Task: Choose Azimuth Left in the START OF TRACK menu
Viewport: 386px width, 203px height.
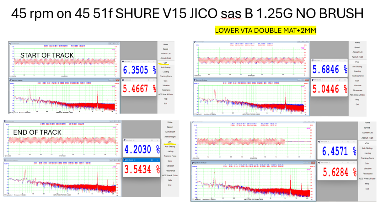Action: (x=166, y=53)
